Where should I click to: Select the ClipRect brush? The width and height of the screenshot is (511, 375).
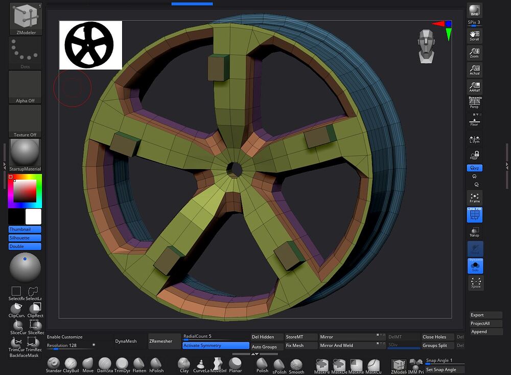[35, 310]
